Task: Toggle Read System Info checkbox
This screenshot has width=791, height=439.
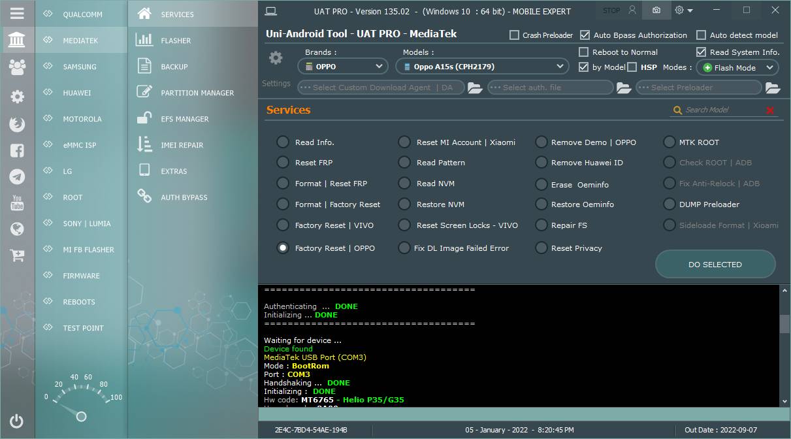Action: coord(701,52)
